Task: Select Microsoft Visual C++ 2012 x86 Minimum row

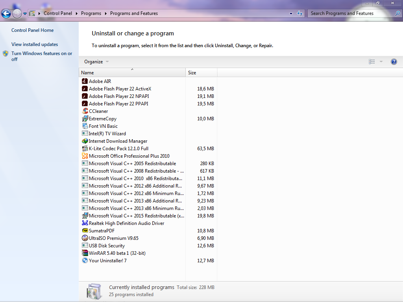Action: [148, 193]
